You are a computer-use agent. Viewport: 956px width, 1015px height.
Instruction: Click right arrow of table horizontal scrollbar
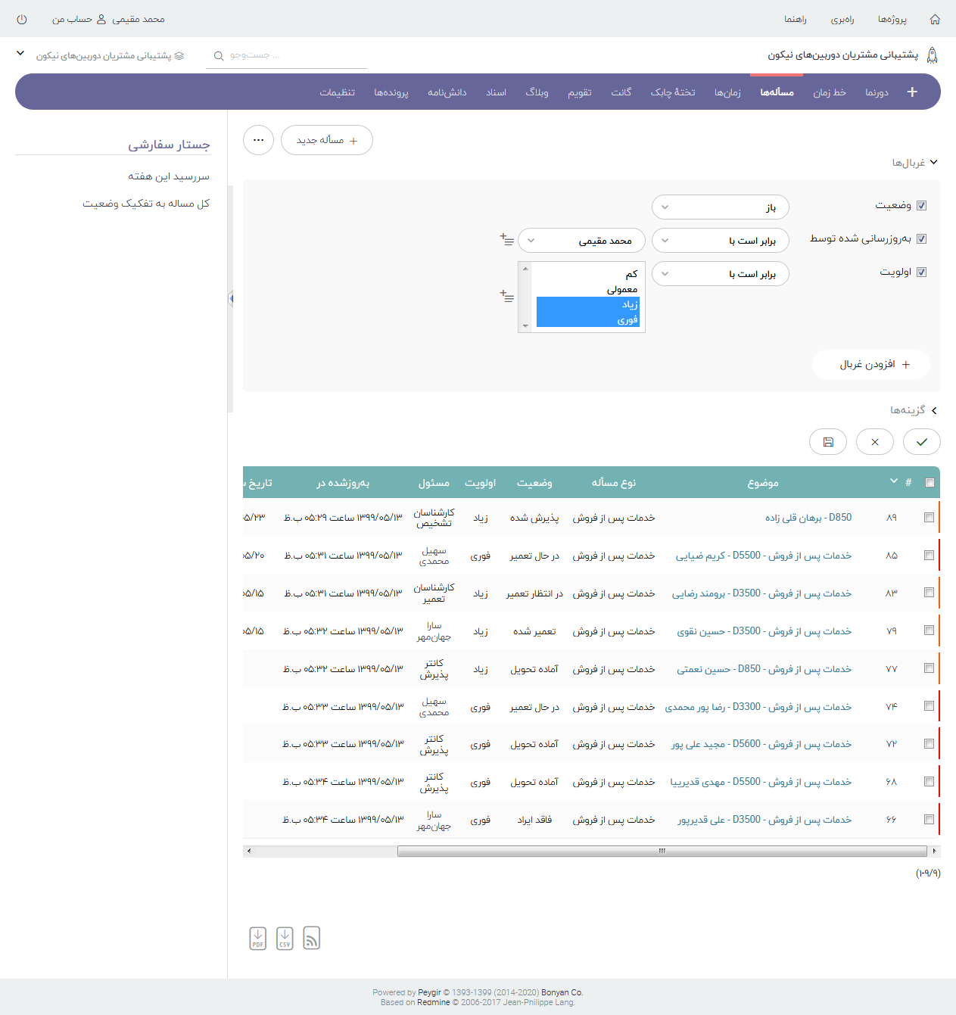(935, 851)
